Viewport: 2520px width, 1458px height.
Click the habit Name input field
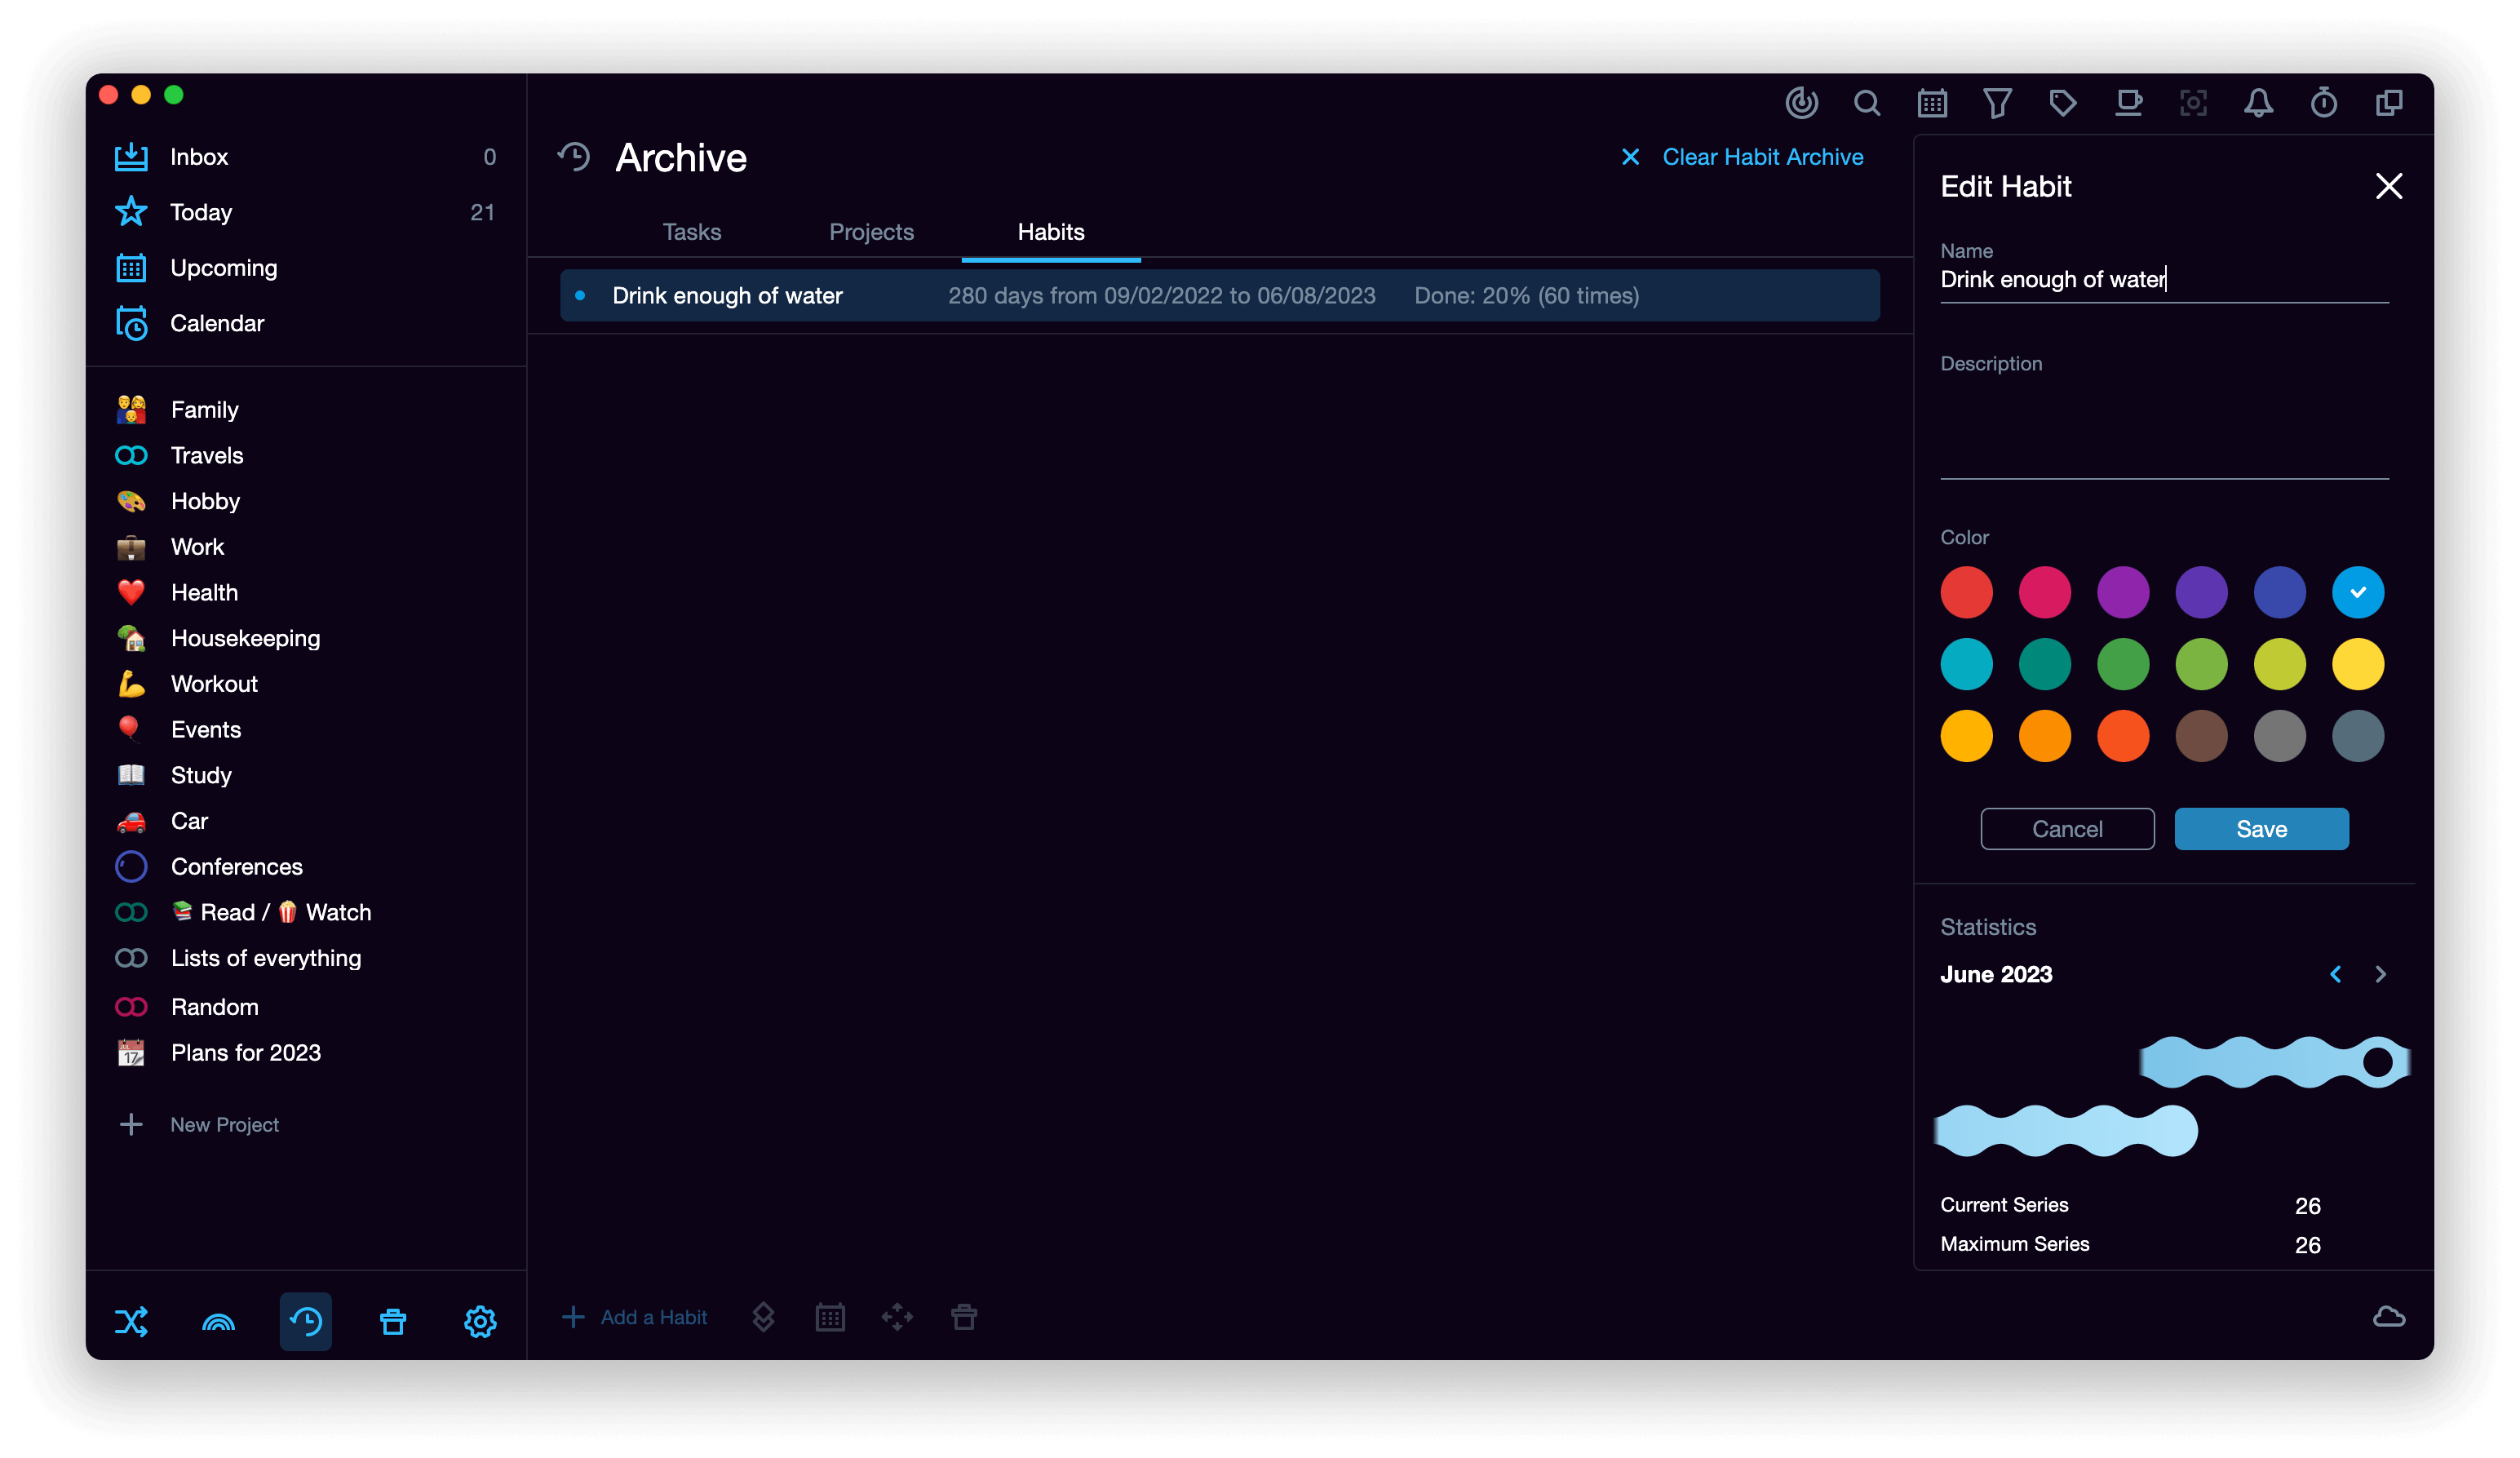coord(2164,279)
